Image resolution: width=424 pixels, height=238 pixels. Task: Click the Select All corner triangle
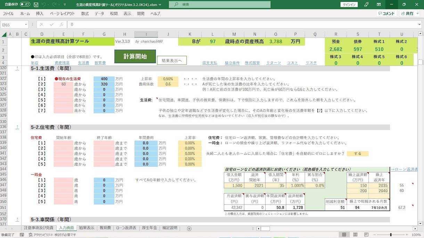click(x=4, y=34)
